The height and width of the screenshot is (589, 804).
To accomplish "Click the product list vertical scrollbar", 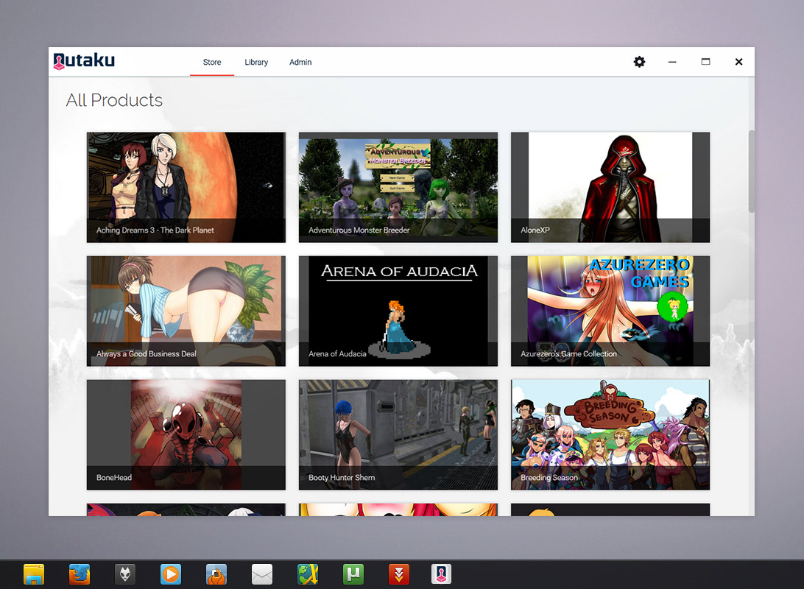I will tap(751, 172).
